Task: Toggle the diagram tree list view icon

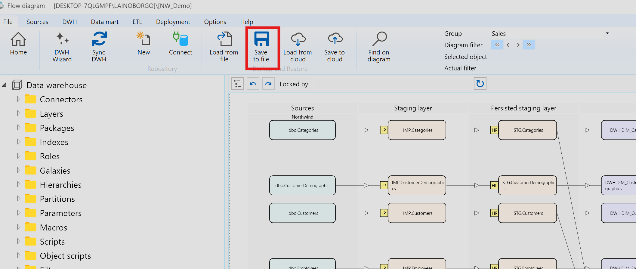Action: point(238,84)
